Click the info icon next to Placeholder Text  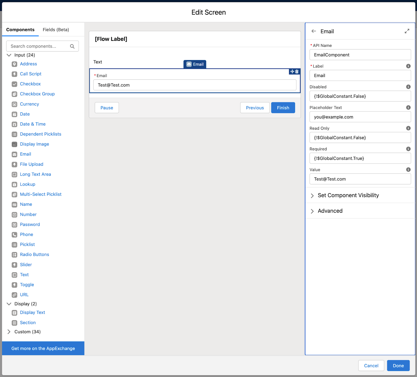pyautogui.click(x=408, y=107)
